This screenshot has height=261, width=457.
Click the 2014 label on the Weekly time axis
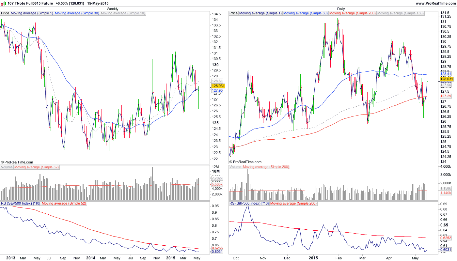[x=90, y=258]
